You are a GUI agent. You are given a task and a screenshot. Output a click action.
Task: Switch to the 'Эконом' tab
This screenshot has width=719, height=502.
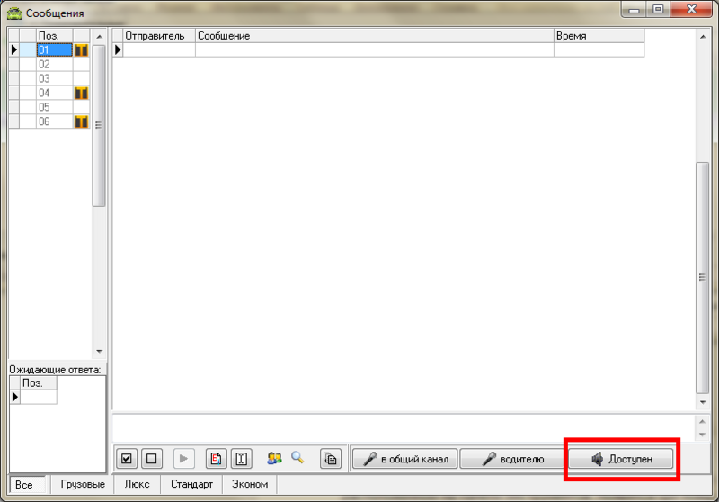tap(250, 484)
